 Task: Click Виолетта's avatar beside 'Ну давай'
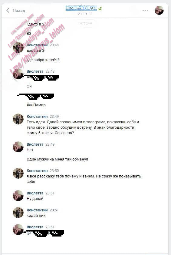coord(18,195)
